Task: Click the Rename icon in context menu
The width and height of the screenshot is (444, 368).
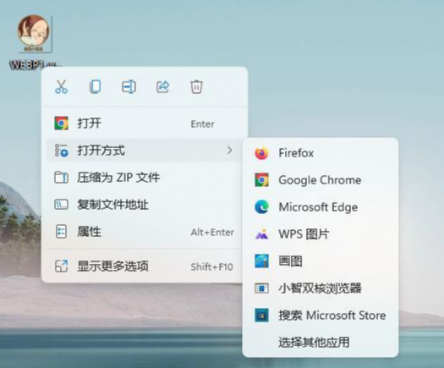Action: [x=129, y=86]
